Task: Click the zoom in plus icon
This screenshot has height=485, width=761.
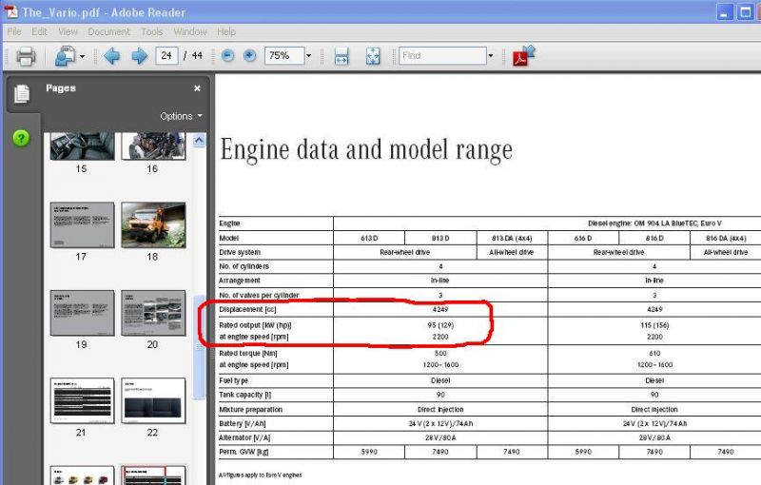Action: 249,56
